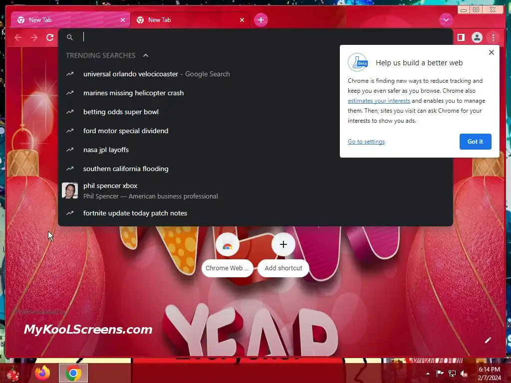Screen dimensions: 511x383
Task: Close the first New Tab
Action: [123, 20]
